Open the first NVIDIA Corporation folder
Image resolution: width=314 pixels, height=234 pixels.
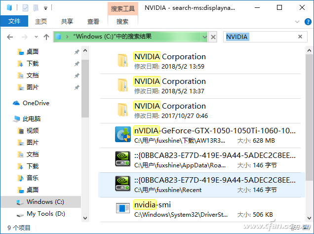tap(170, 57)
